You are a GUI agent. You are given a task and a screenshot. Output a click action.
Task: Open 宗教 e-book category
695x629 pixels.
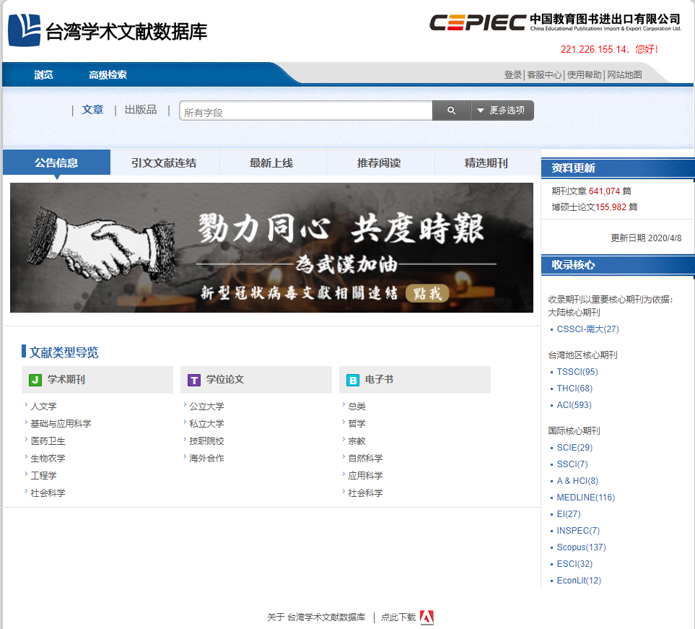(x=357, y=441)
